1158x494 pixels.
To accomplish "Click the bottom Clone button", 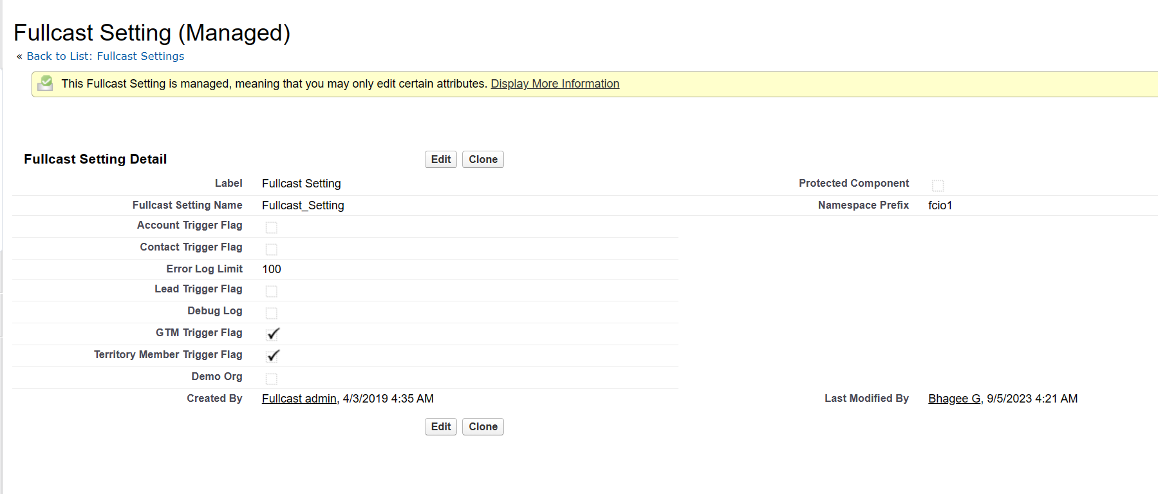I will 483,426.
